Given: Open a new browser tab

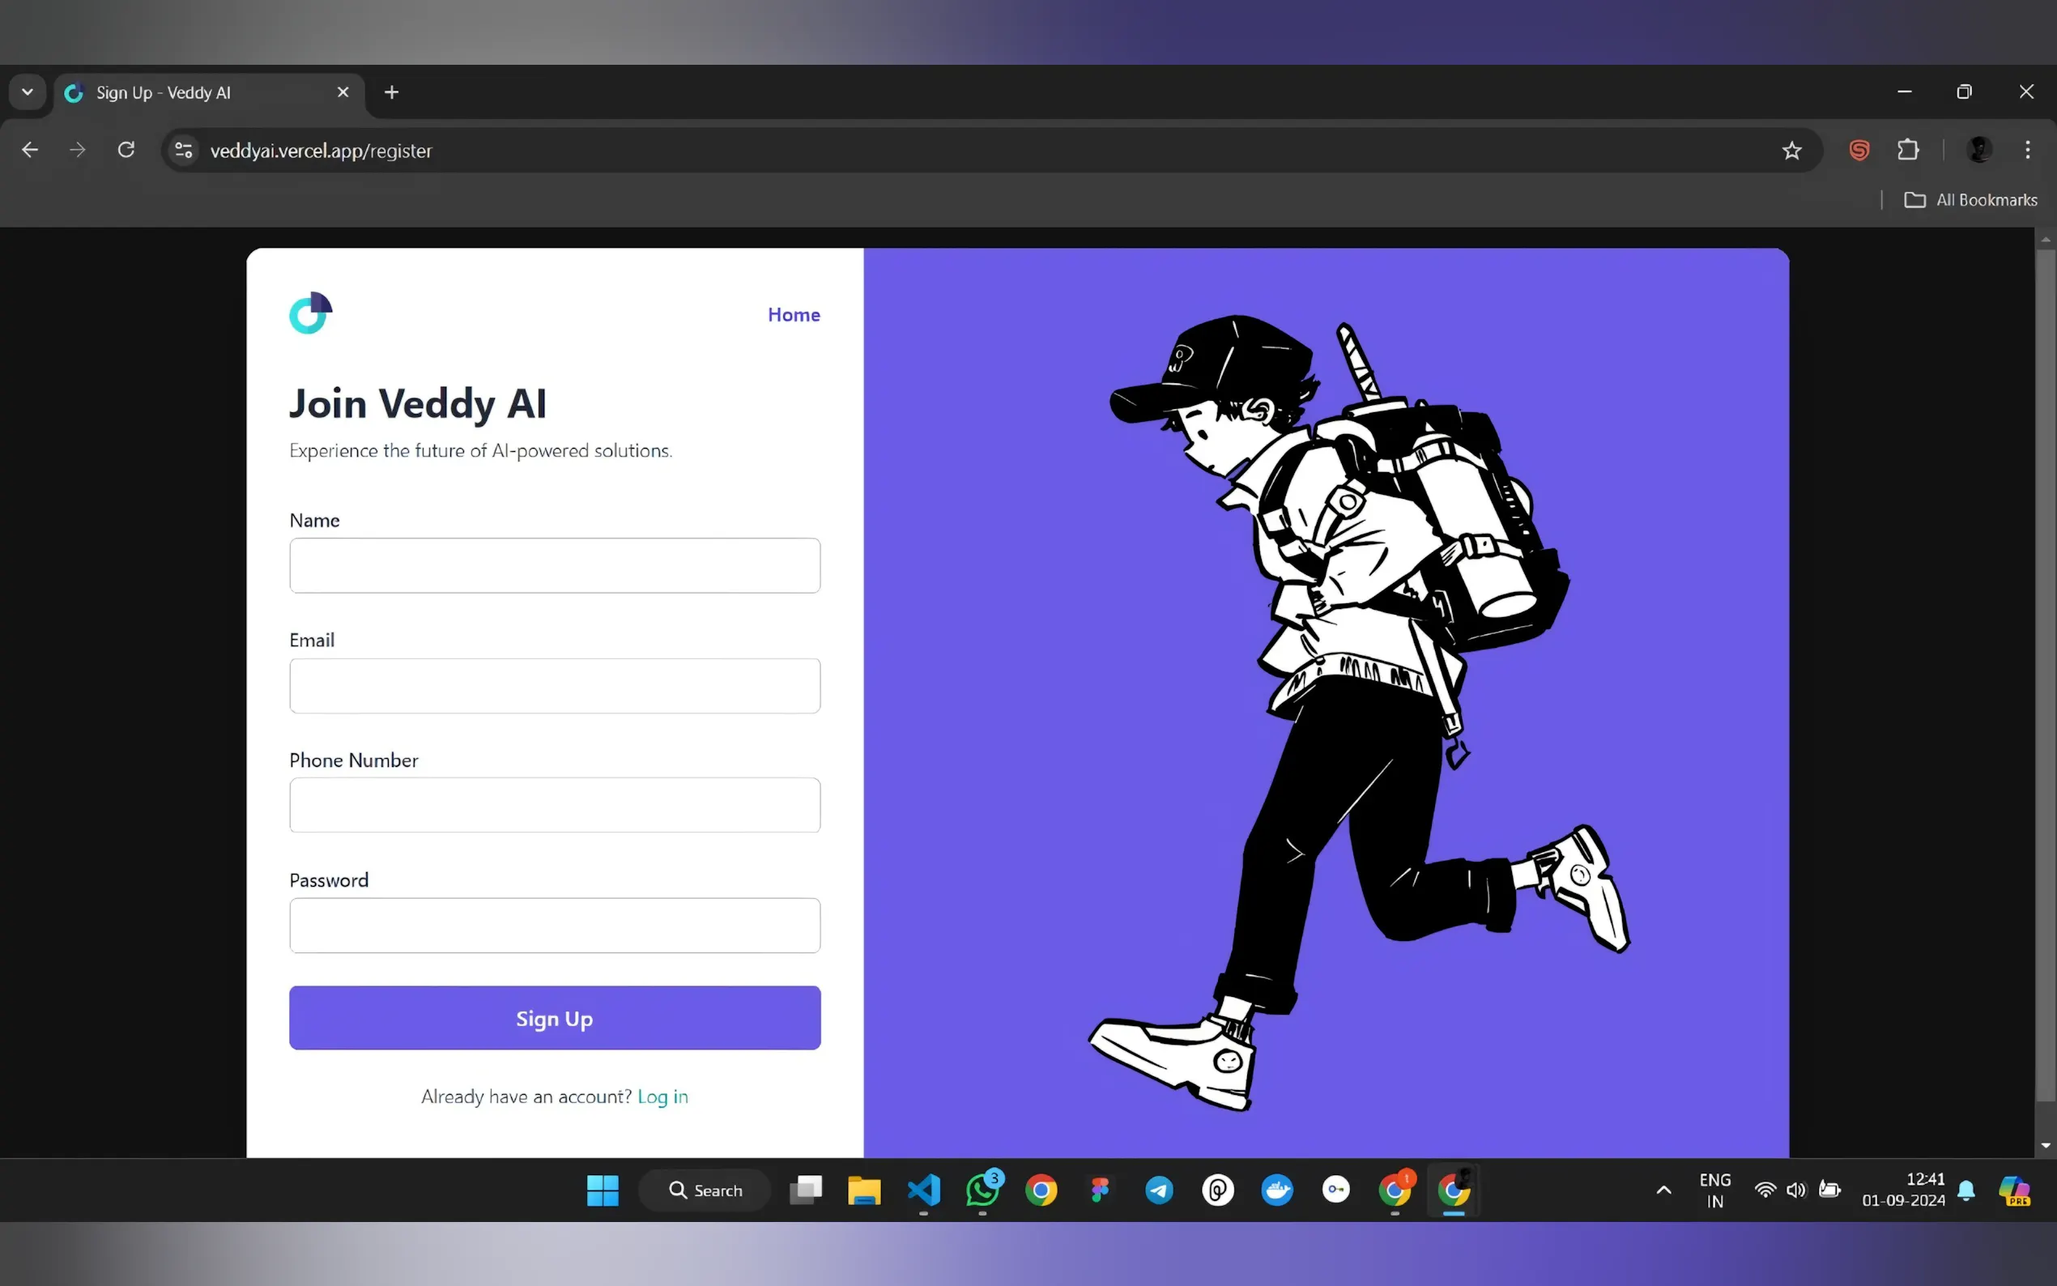Looking at the screenshot, I should pos(391,92).
